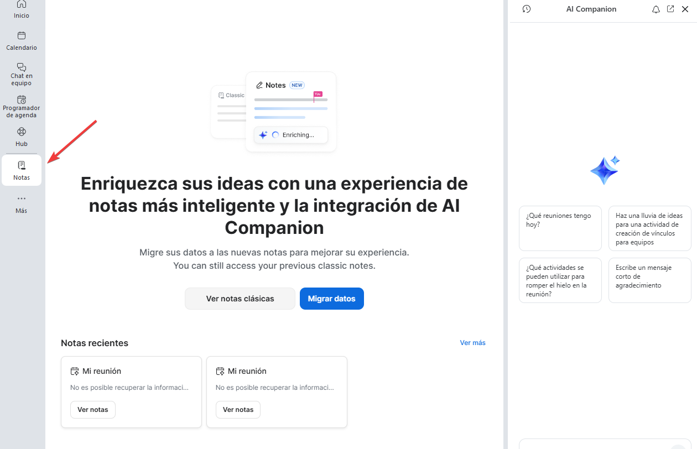Open the Calendario sidebar icon
The image size is (697, 449).
tap(22, 36)
